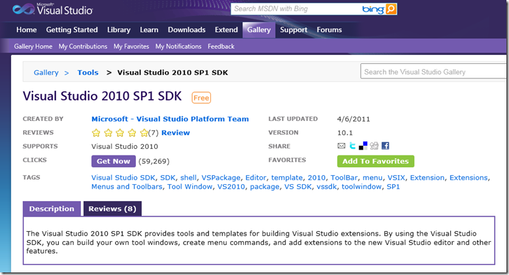
Task: Open the VSIX tag
Action: (x=397, y=178)
